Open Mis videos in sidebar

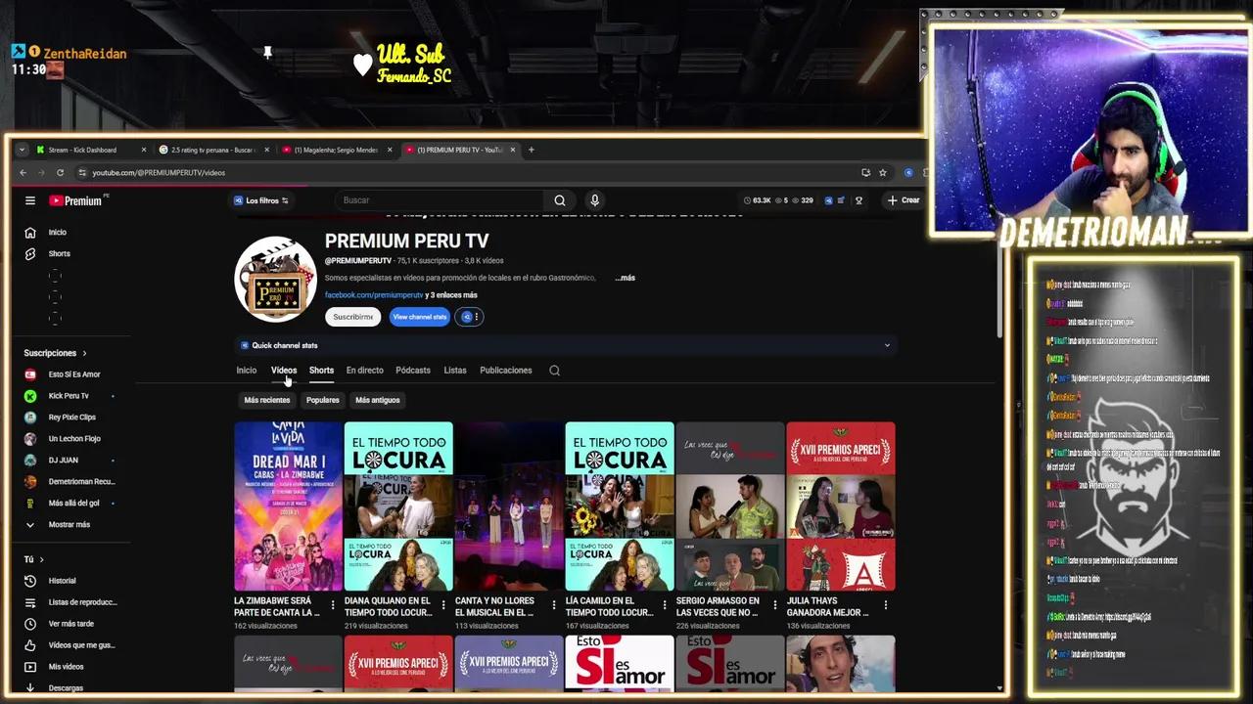pyautogui.click(x=57, y=667)
